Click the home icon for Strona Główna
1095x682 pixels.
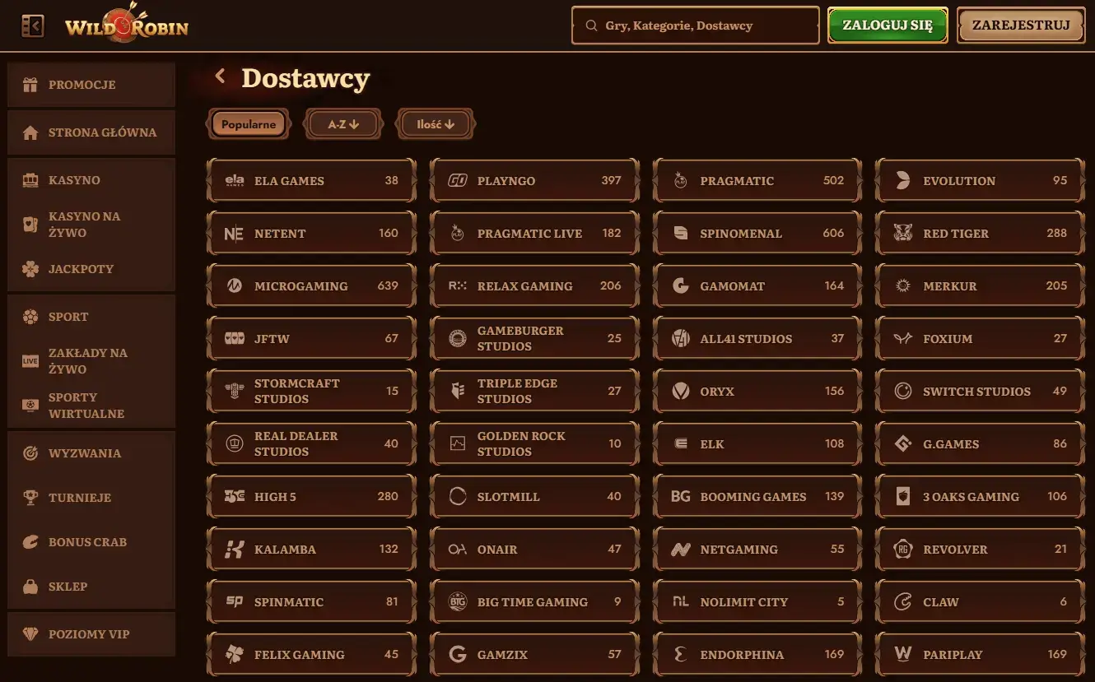click(30, 132)
